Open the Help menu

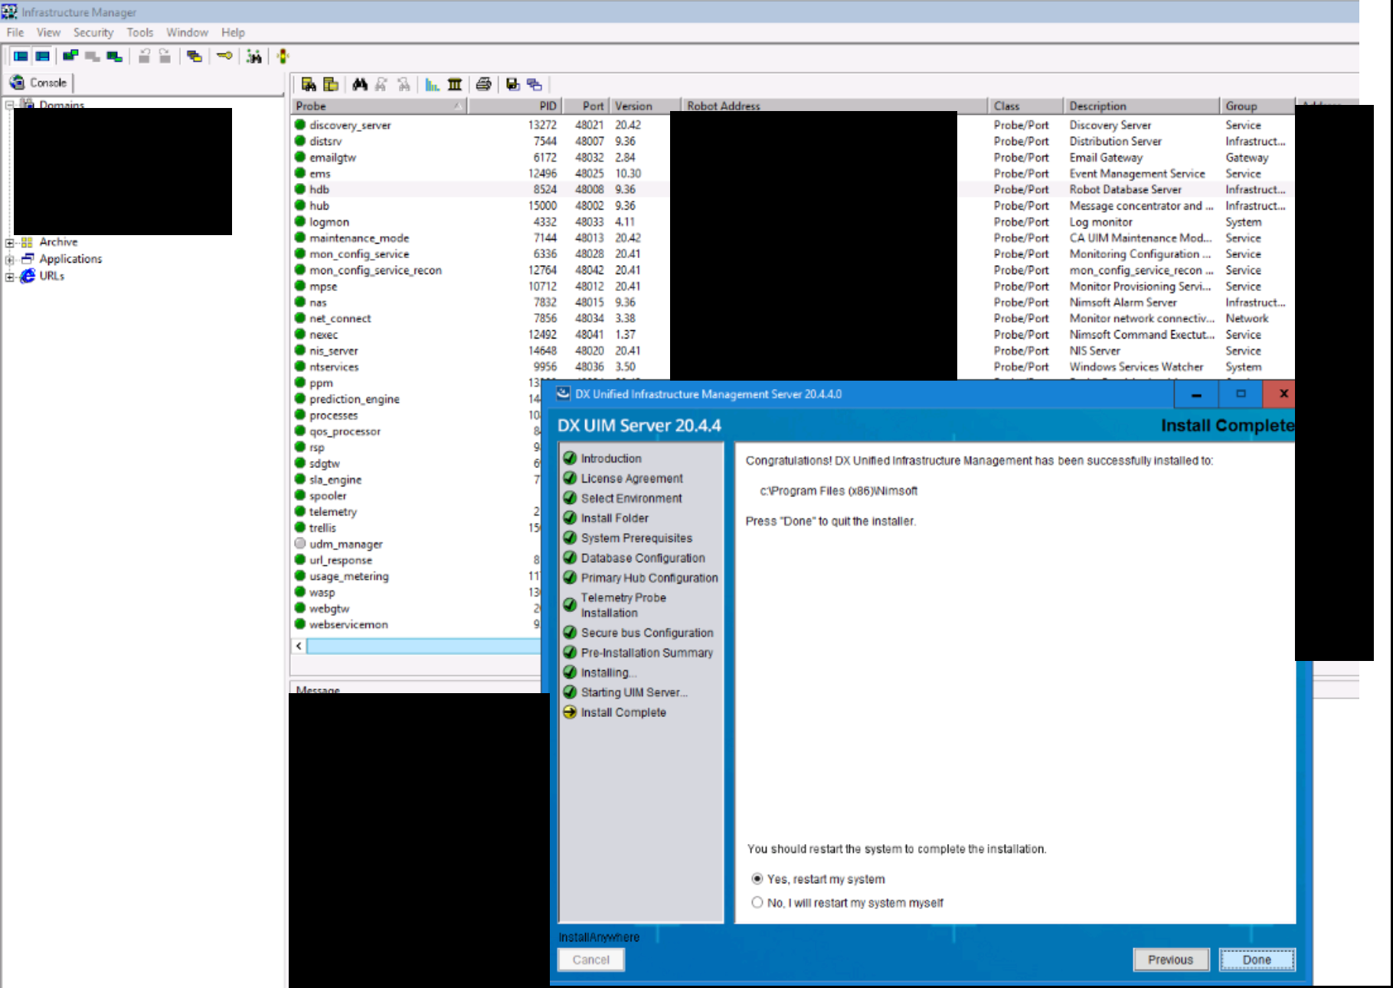(x=234, y=32)
